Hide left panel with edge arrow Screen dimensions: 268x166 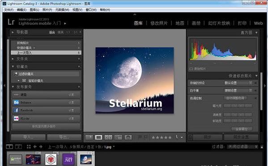(x=4, y=86)
